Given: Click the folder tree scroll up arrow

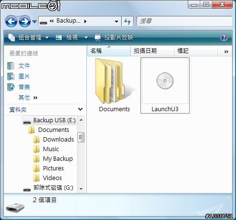Looking at the screenshot, I should point(81,120).
